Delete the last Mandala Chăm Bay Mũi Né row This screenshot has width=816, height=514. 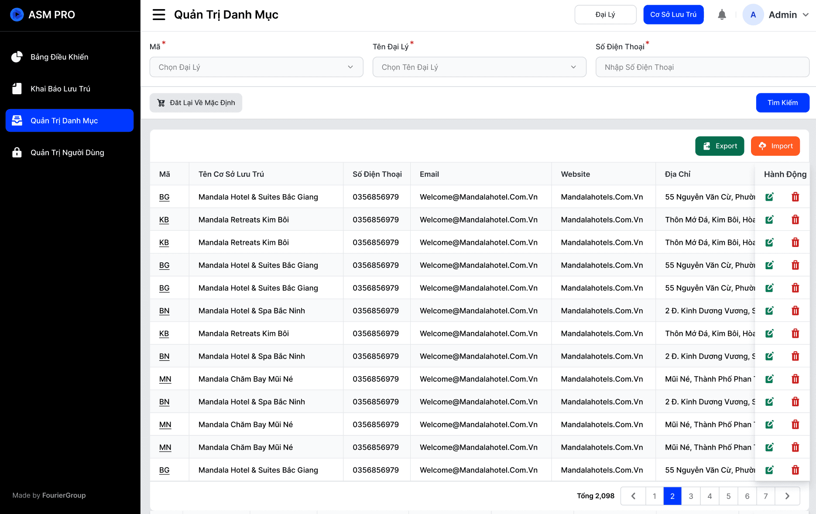(795, 447)
